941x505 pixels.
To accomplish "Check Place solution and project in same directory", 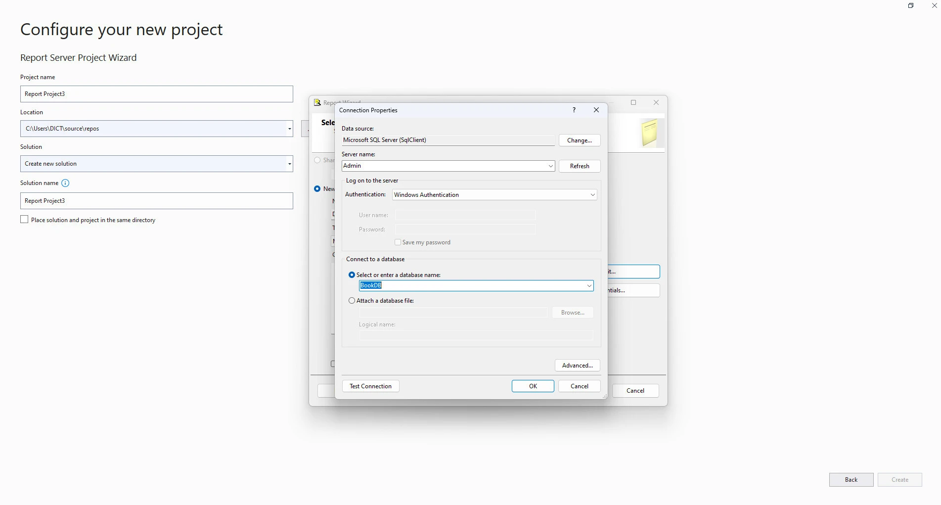I will coord(24,220).
